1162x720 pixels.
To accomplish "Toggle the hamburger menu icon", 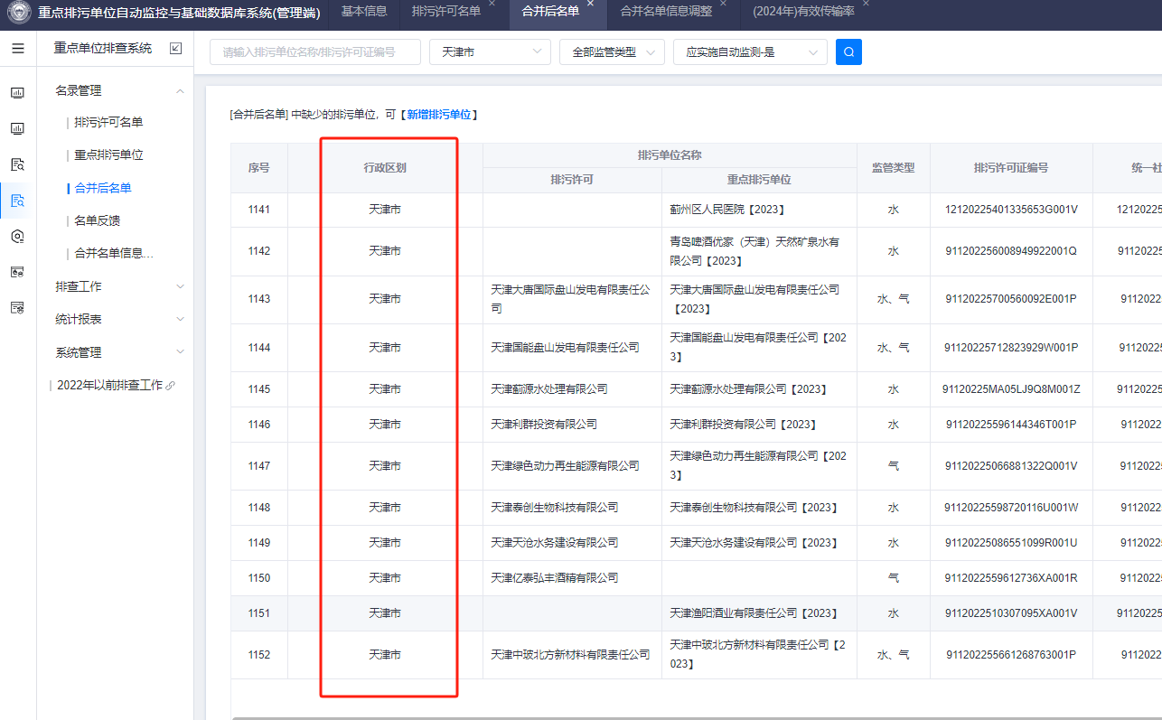I will coord(18,48).
